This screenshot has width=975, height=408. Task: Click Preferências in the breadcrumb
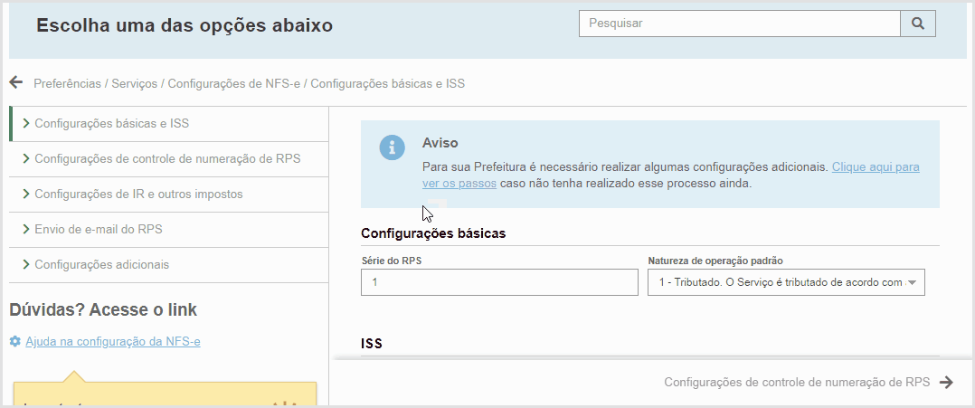67,83
